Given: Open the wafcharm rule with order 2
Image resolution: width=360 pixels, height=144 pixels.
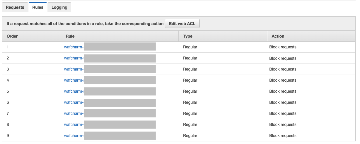Looking at the screenshot, I should click(x=74, y=58).
